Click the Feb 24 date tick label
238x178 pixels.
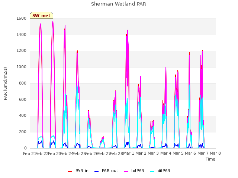click(x=67, y=154)
